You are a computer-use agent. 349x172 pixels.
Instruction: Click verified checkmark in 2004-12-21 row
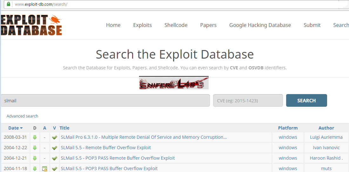[x=55, y=158]
